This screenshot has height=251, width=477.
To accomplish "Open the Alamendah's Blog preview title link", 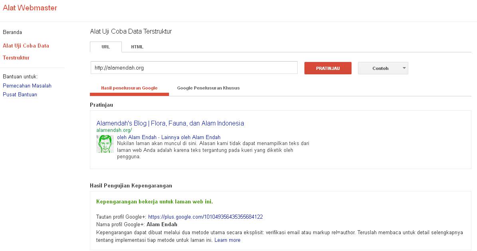I will click(170, 123).
